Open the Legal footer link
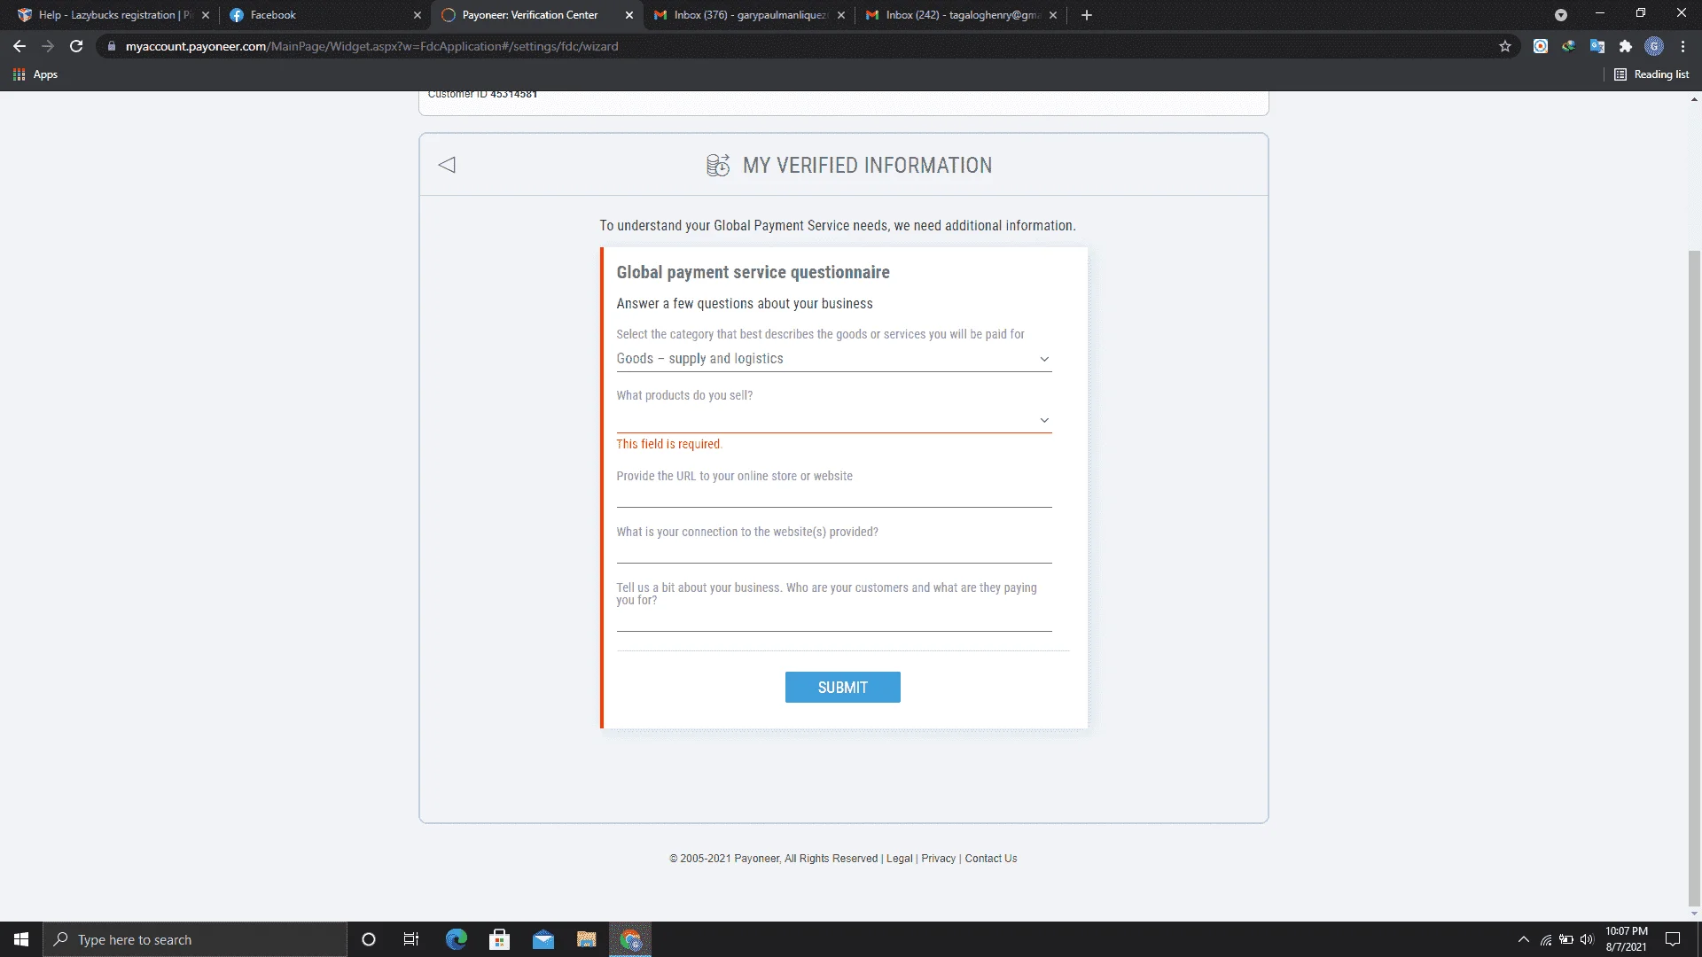This screenshot has height=957, width=1702. pyautogui.click(x=899, y=859)
